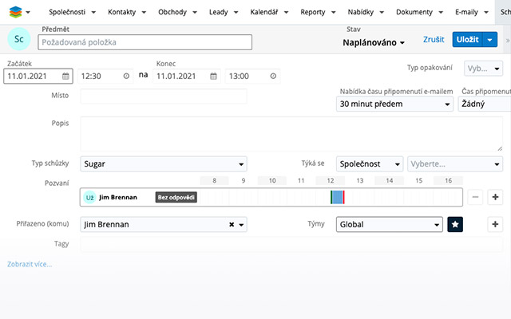Viewport: 511px width, 319px height.
Task: Open the Kalendář menu tab
Action: click(267, 13)
